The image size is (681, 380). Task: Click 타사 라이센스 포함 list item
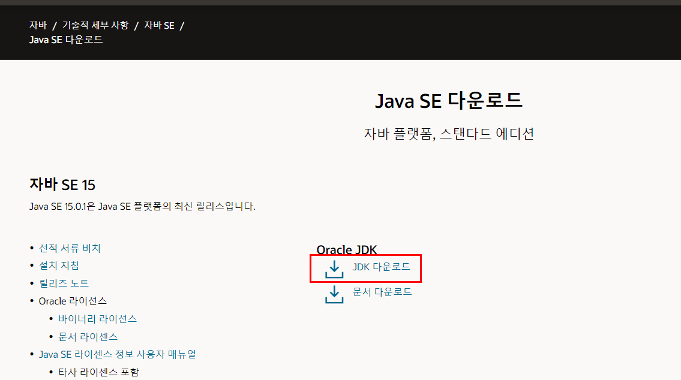98,372
